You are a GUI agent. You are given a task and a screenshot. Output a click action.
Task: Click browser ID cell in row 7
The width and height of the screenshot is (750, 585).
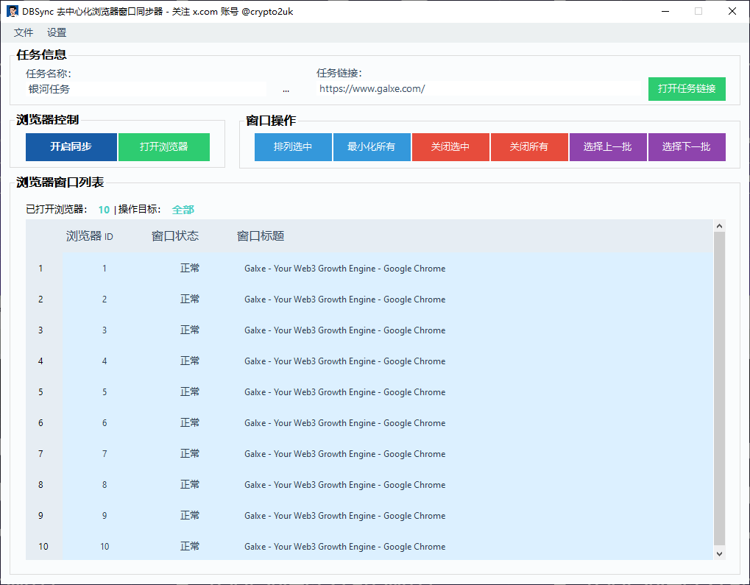pyautogui.click(x=105, y=454)
